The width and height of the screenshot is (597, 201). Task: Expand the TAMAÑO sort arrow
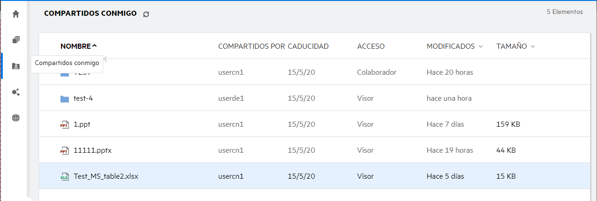pos(533,46)
